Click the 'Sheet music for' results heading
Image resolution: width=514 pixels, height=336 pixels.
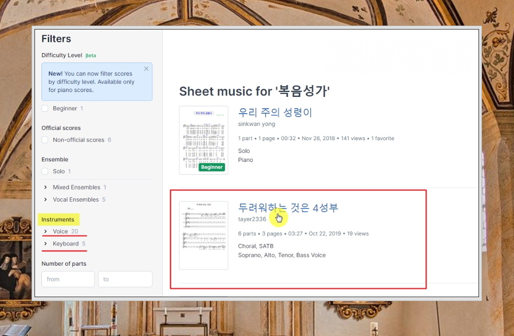[x=254, y=91]
